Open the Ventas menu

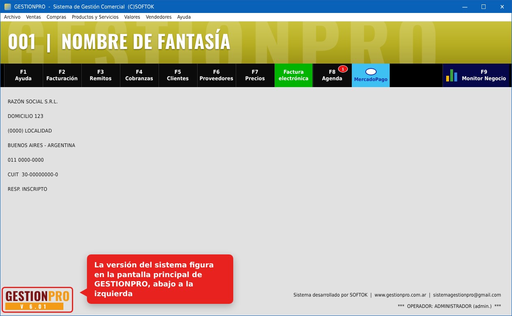click(x=33, y=17)
